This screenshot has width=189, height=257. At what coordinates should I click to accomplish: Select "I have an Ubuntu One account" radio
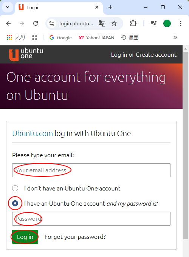click(15, 203)
